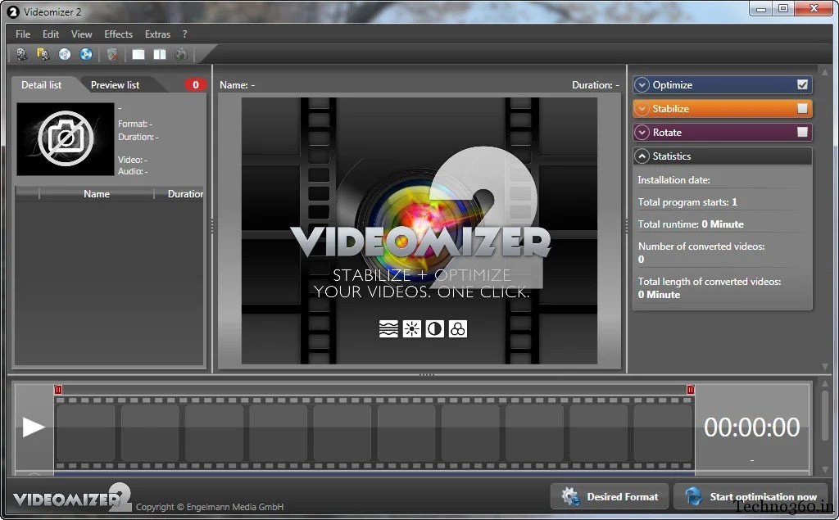Click the add video film reel icon

[x=21, y=54]
